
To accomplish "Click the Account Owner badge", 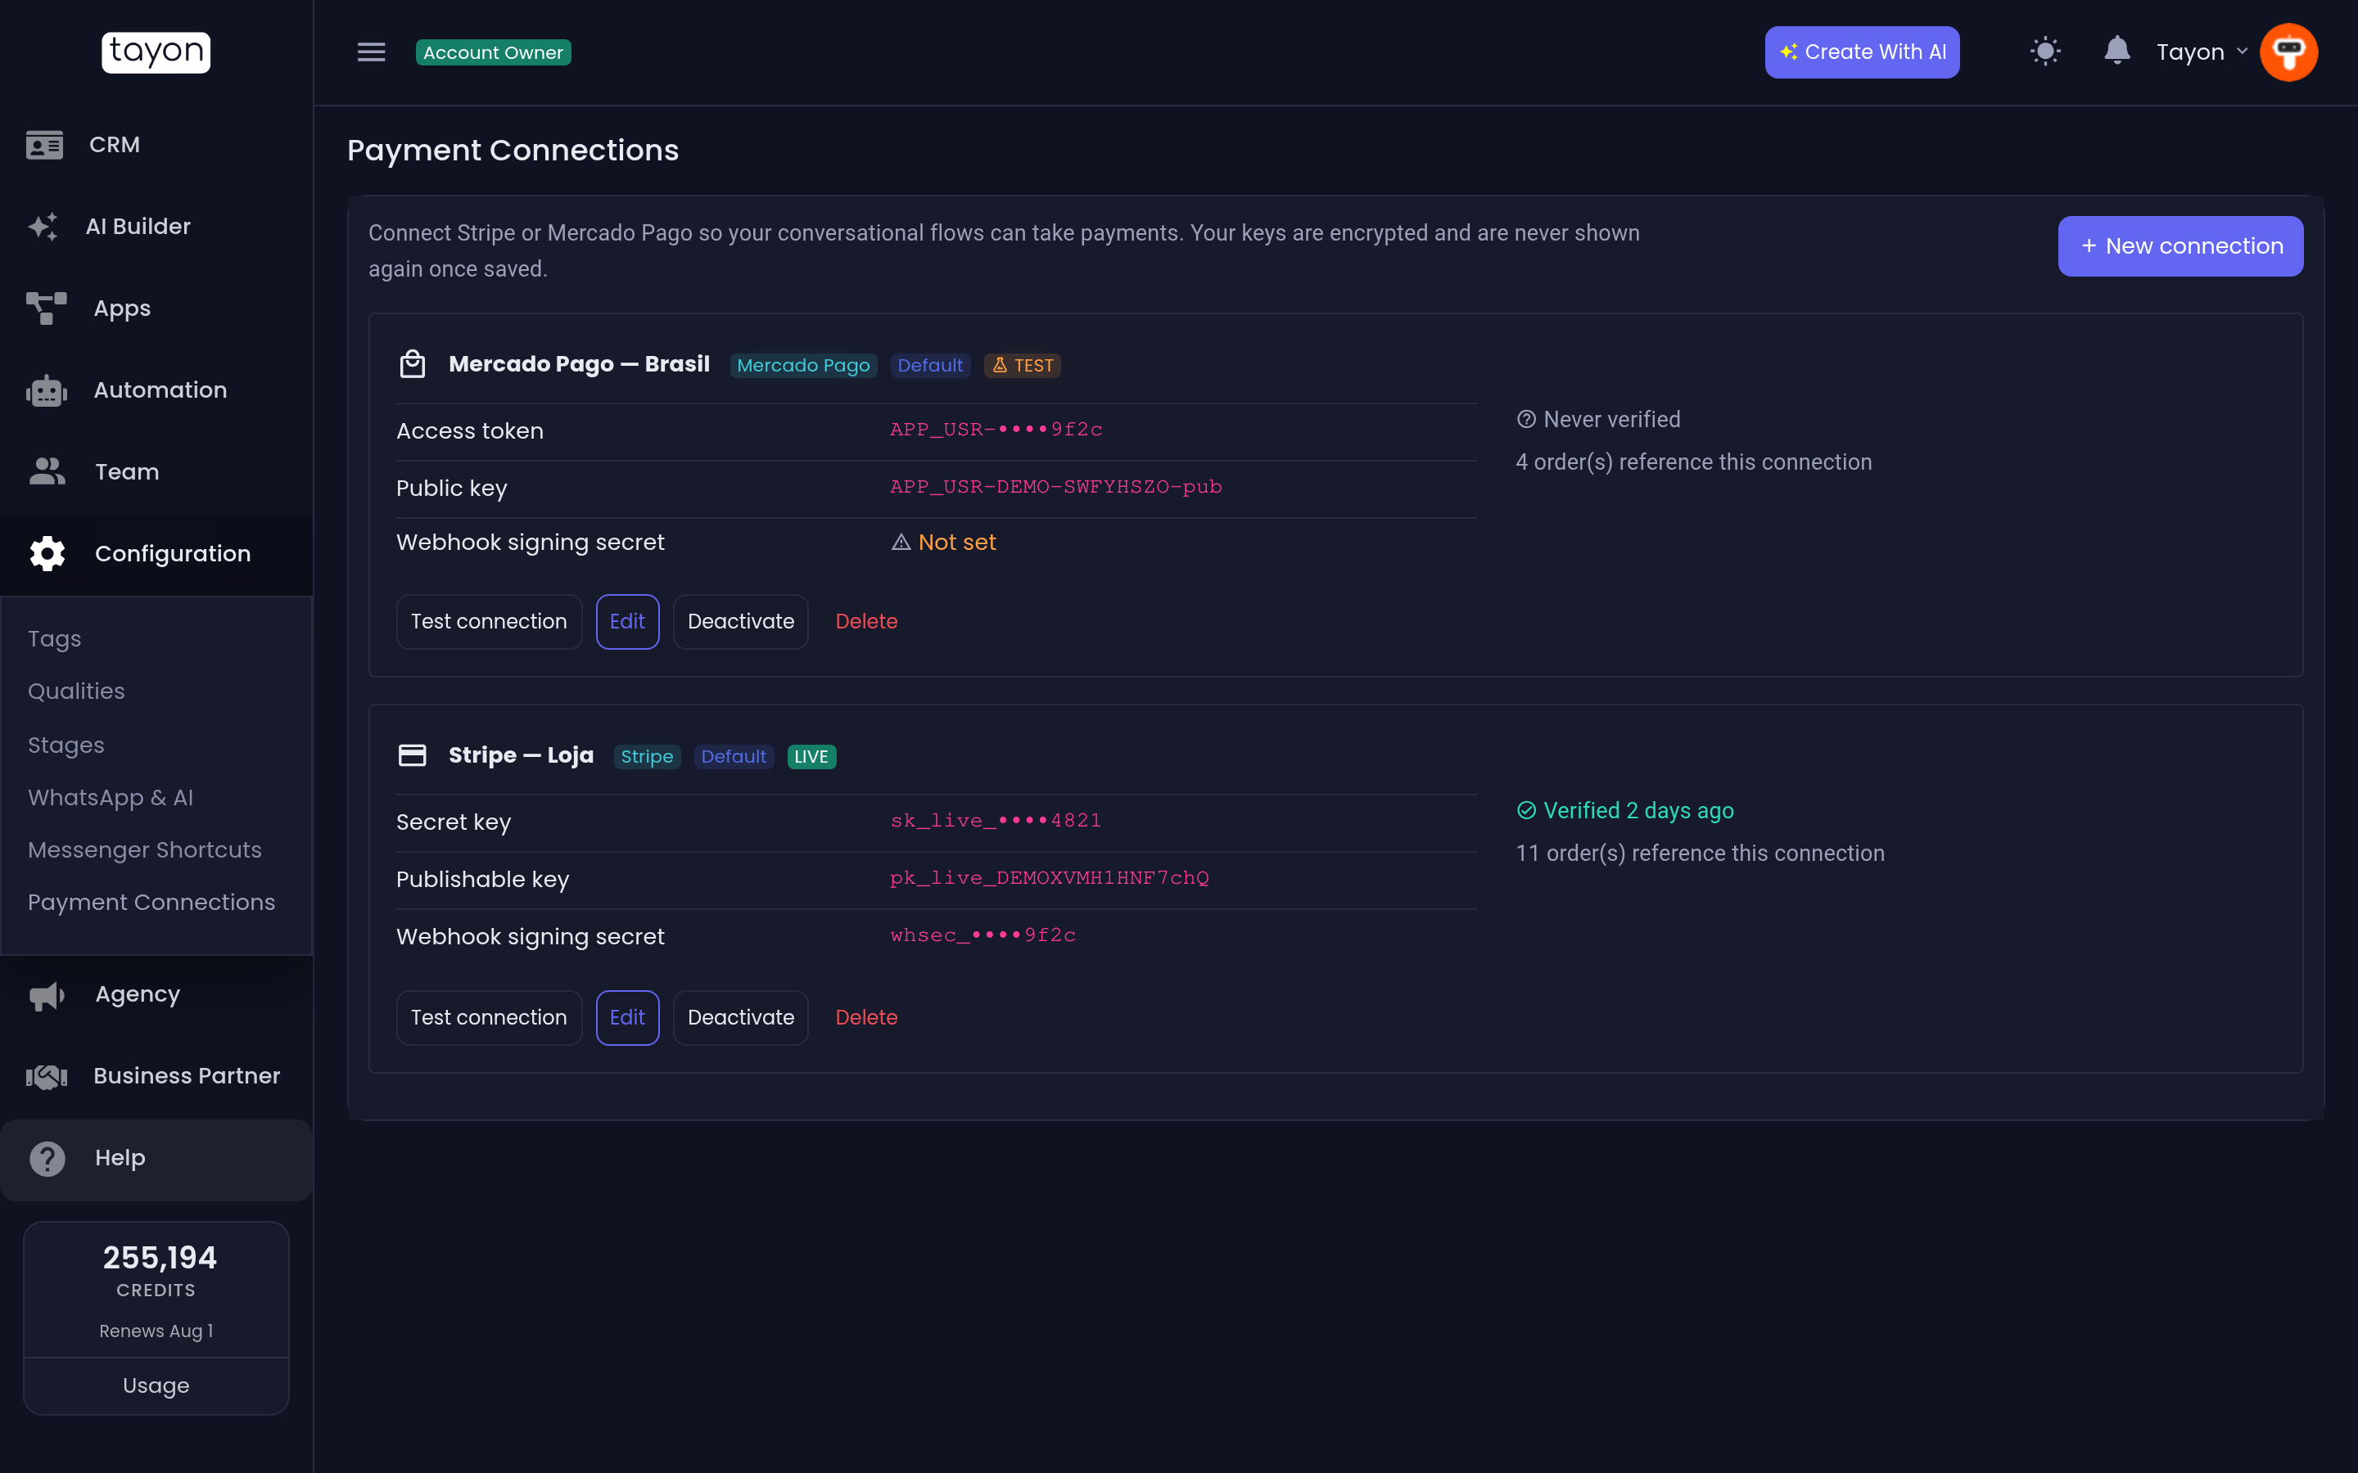I will [x=493, y=52].
